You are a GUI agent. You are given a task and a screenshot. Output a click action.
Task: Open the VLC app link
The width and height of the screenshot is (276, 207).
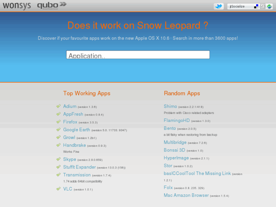(68, 189)
